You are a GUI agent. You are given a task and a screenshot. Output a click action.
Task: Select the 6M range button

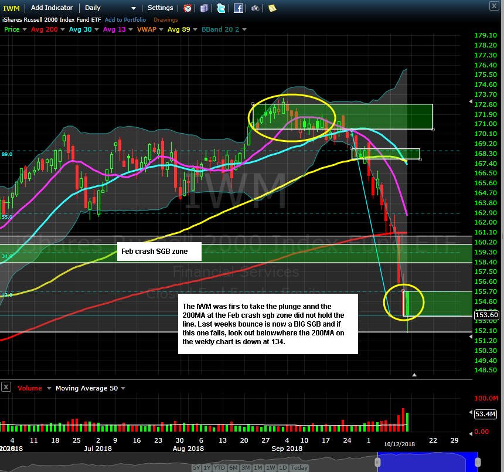click(x=233, y=467)
